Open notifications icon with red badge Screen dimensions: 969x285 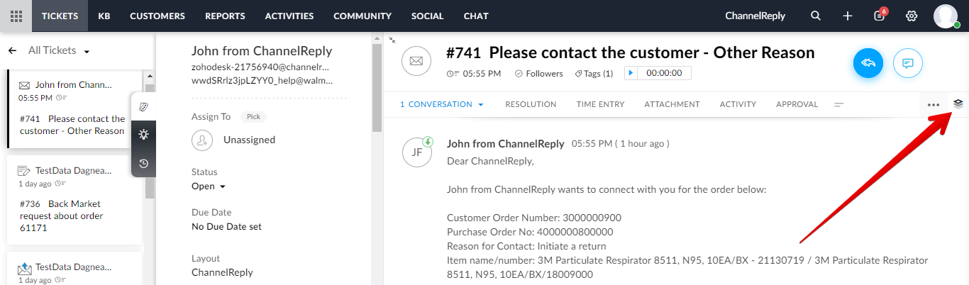click(880, 15)
